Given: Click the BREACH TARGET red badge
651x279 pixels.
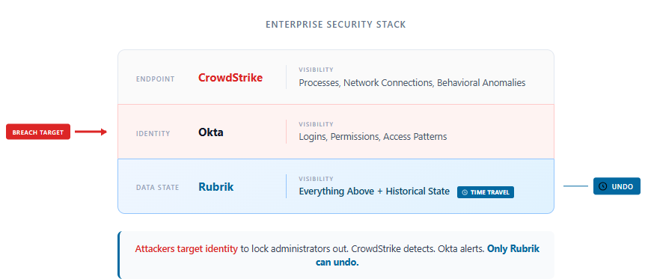Looking at the screenshot, I should 38,132.
